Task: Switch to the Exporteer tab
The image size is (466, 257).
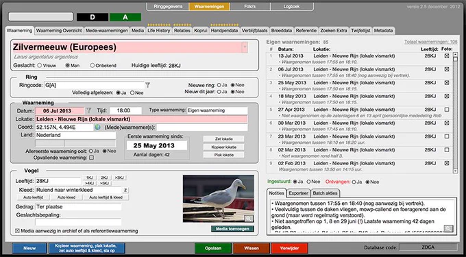Action: pyautogui.click(x=298, y=193)
